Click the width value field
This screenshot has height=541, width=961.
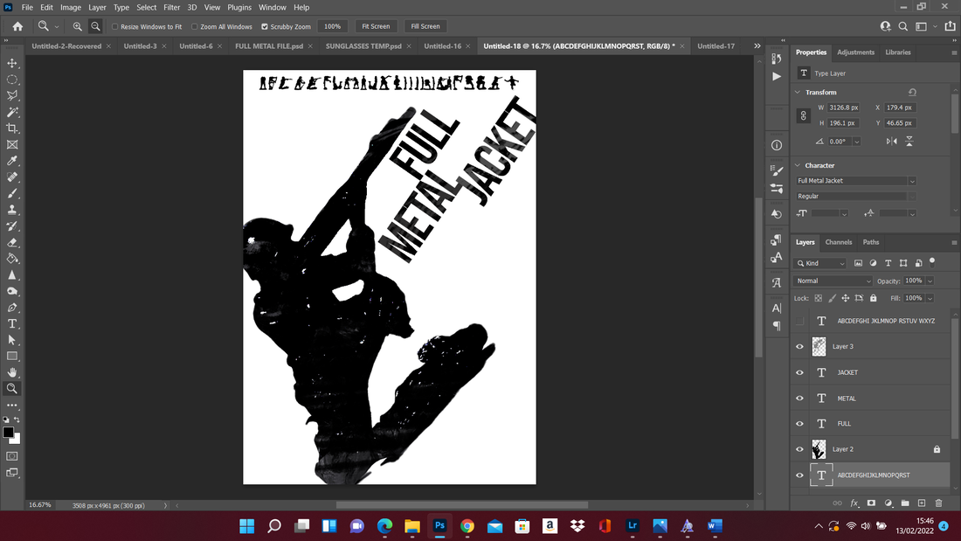pos(844,108)
